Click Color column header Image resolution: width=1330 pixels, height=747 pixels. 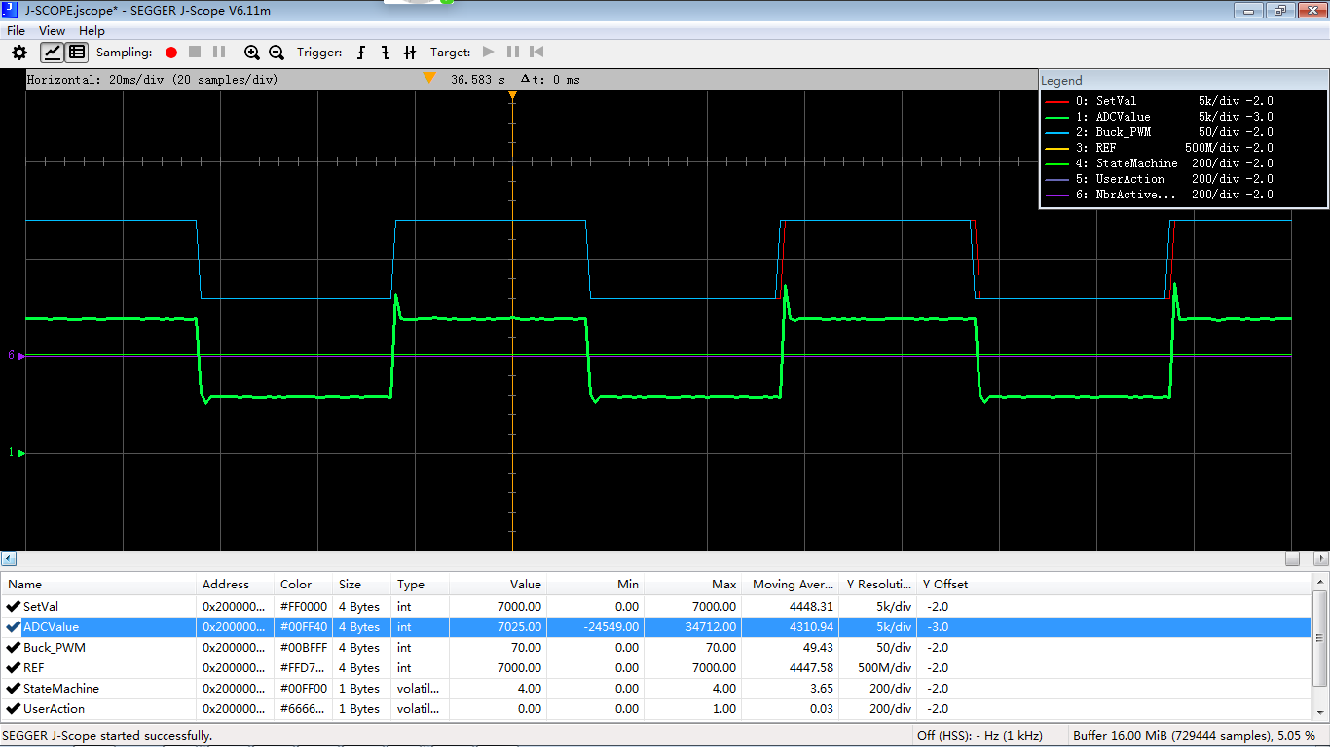pos(304,585)
